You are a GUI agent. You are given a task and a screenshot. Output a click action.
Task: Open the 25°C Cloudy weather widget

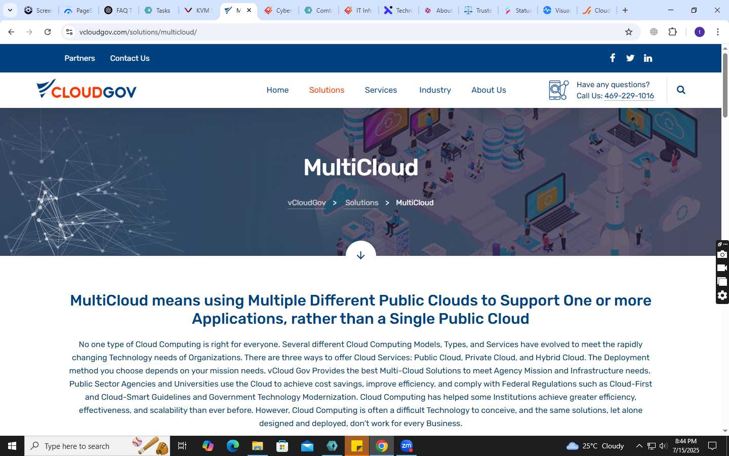click(595, 446)
